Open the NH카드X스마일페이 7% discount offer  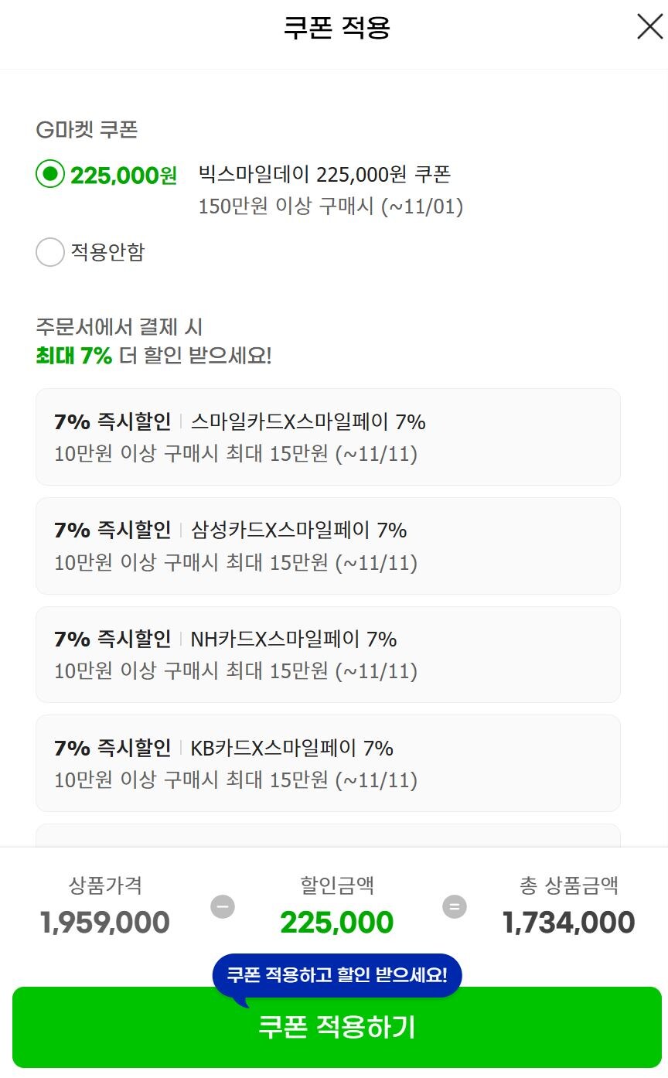[x=327, y=654]
